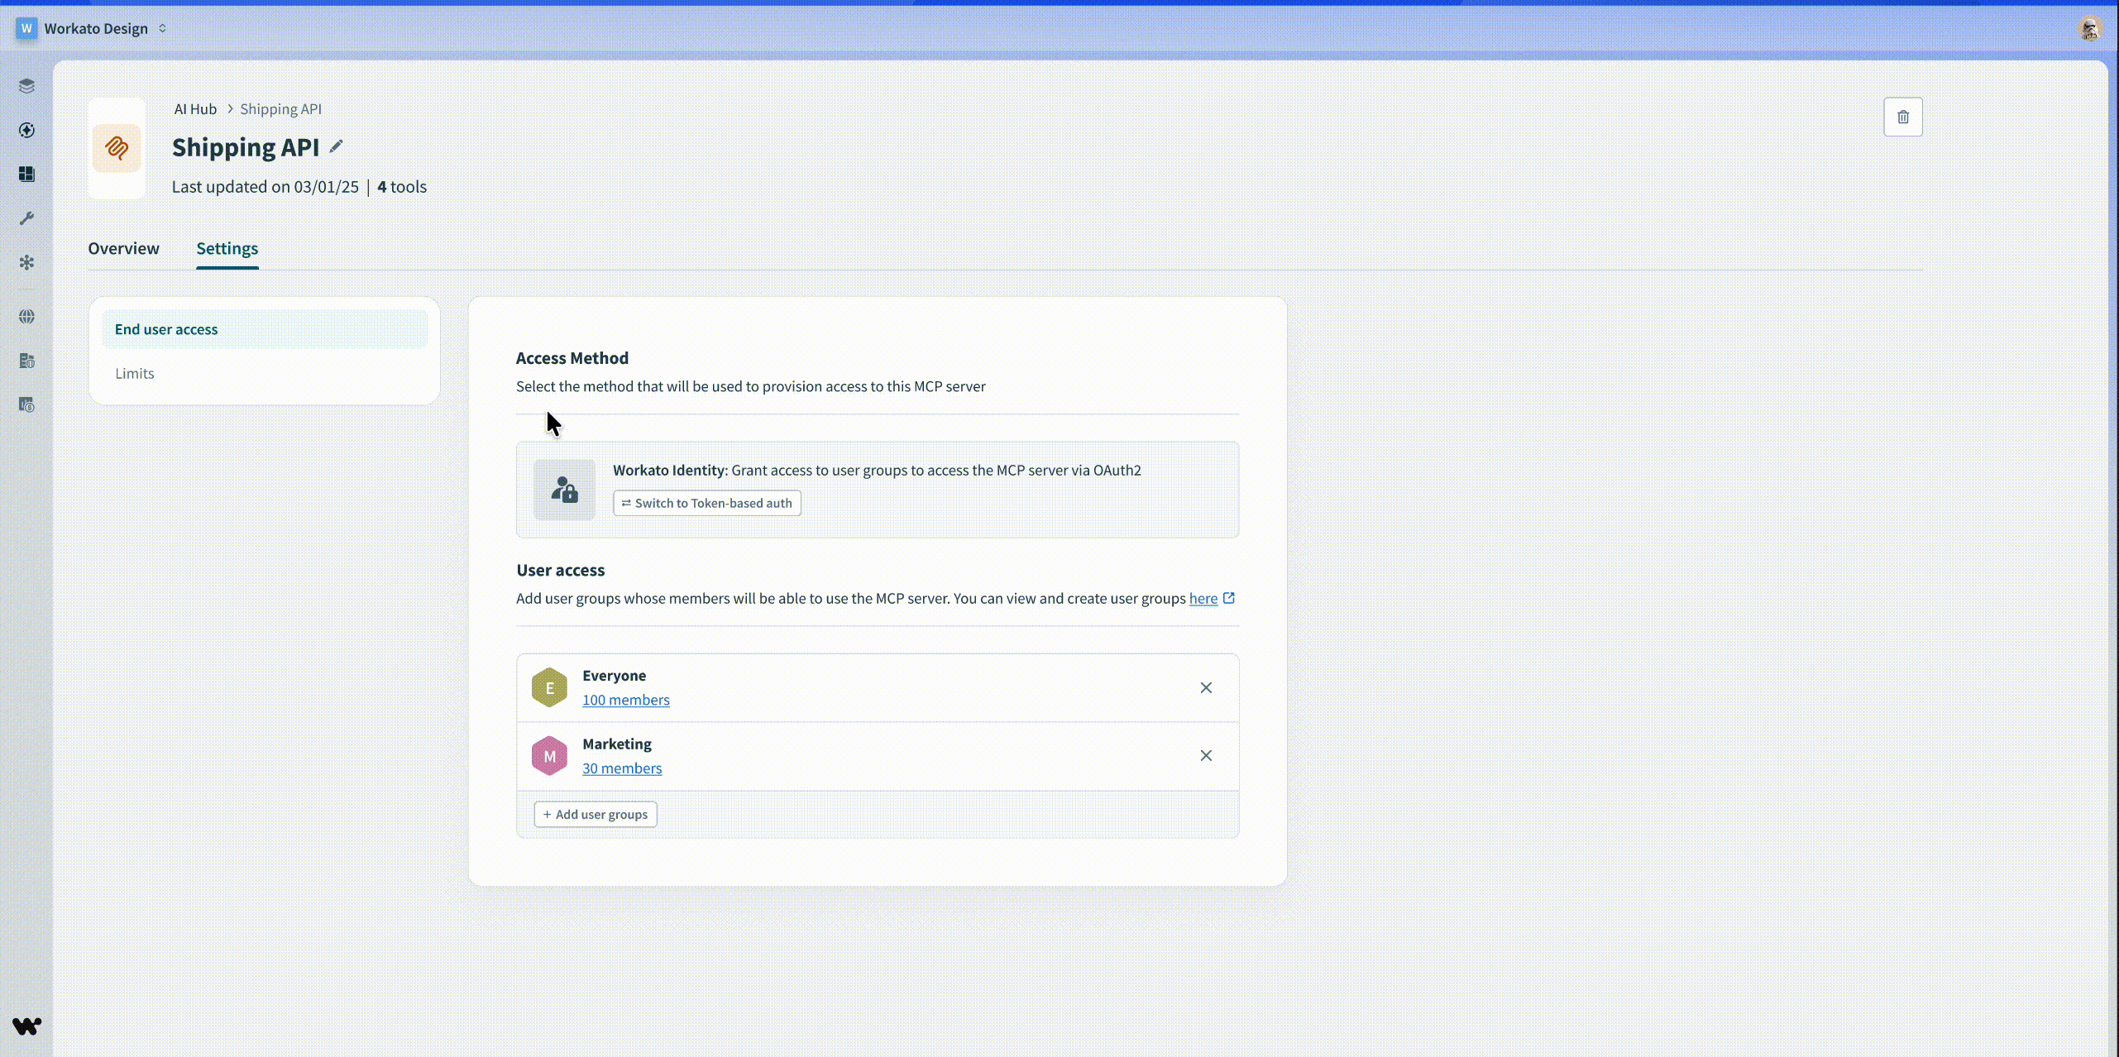Switch to Token-based auth
Viewport: 2119px width, 1057px height.
pos(707,503)
